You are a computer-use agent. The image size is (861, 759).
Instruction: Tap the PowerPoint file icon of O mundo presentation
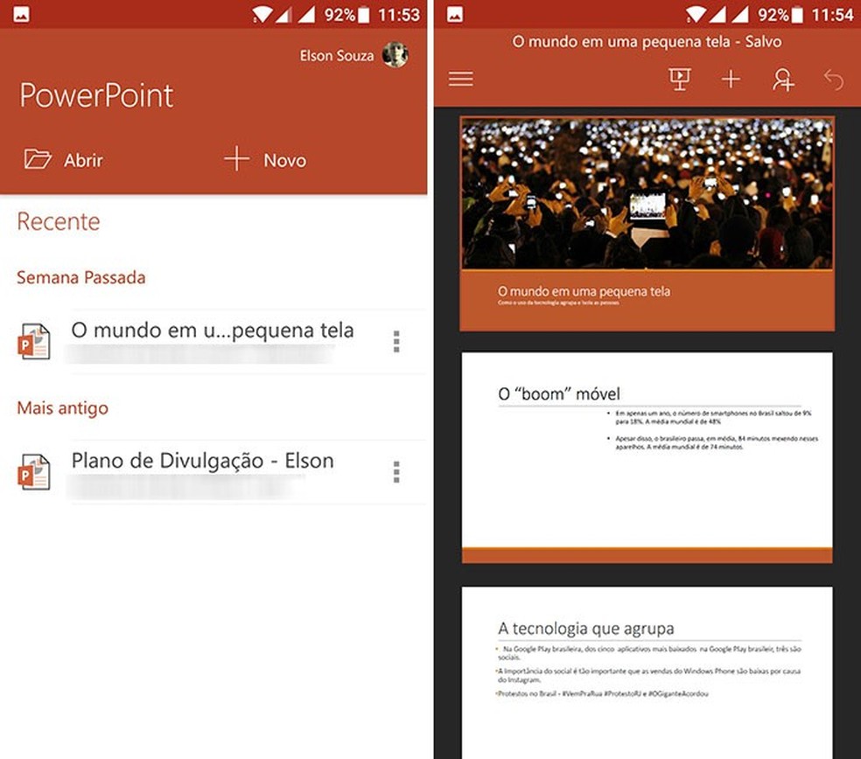[x=33, y=341]
